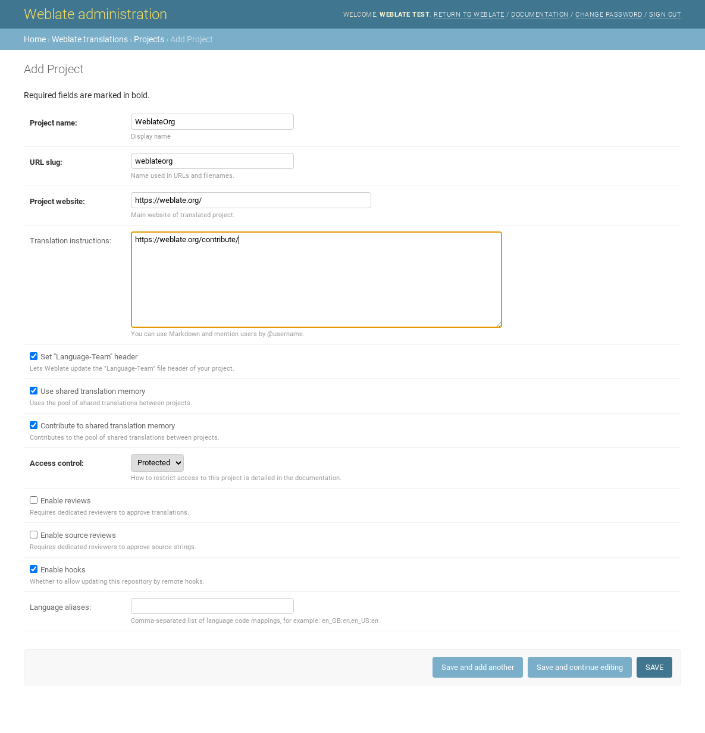The image size is (705, 733).
Task: Click the WEBLATE TEST username text
Action: coord(404,14)
